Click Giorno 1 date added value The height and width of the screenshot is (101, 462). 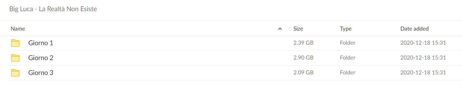coord(423,43)
